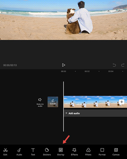Open the Stickers tool
Image resolution: width=127 pixels, height=159 pixels.
coord(47,152)
